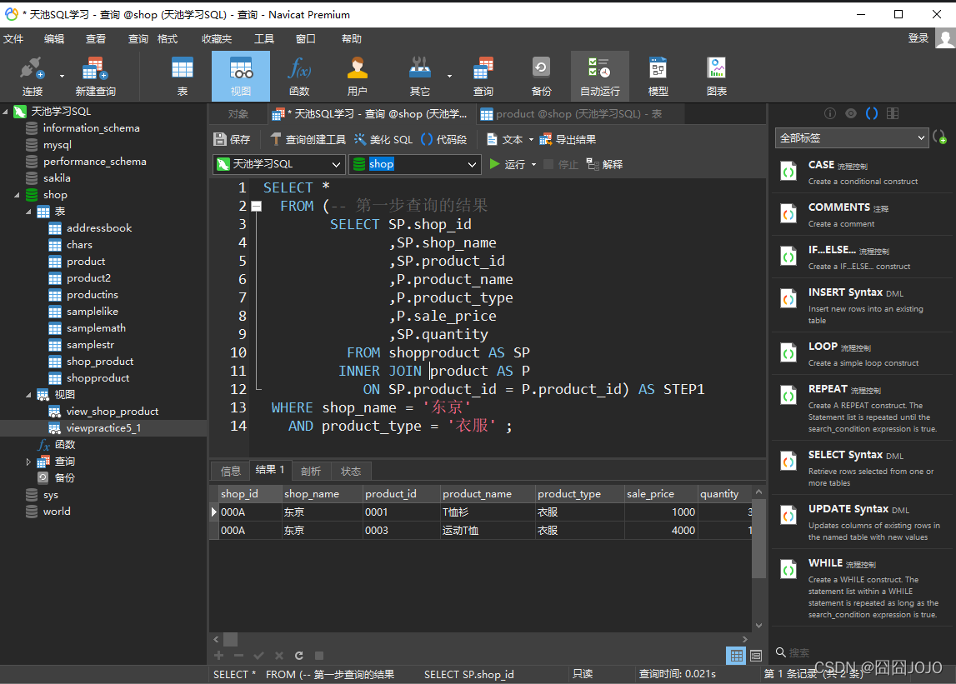This screenshot has height=684, width=956.
Task: Open the 连接 (Connection) toolbar tool
Action: [x=32, y=76]
